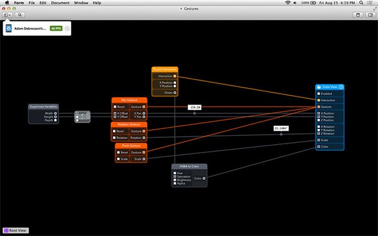This screenshot has width=378, height=236.
Task: Expand the Scale input on Color View
Action: pos(319,140)
